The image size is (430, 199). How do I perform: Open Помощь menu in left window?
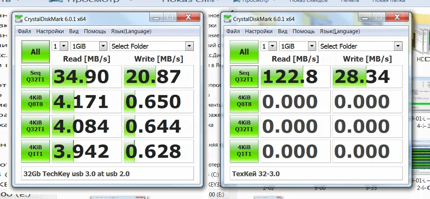[x=95, y=31]
